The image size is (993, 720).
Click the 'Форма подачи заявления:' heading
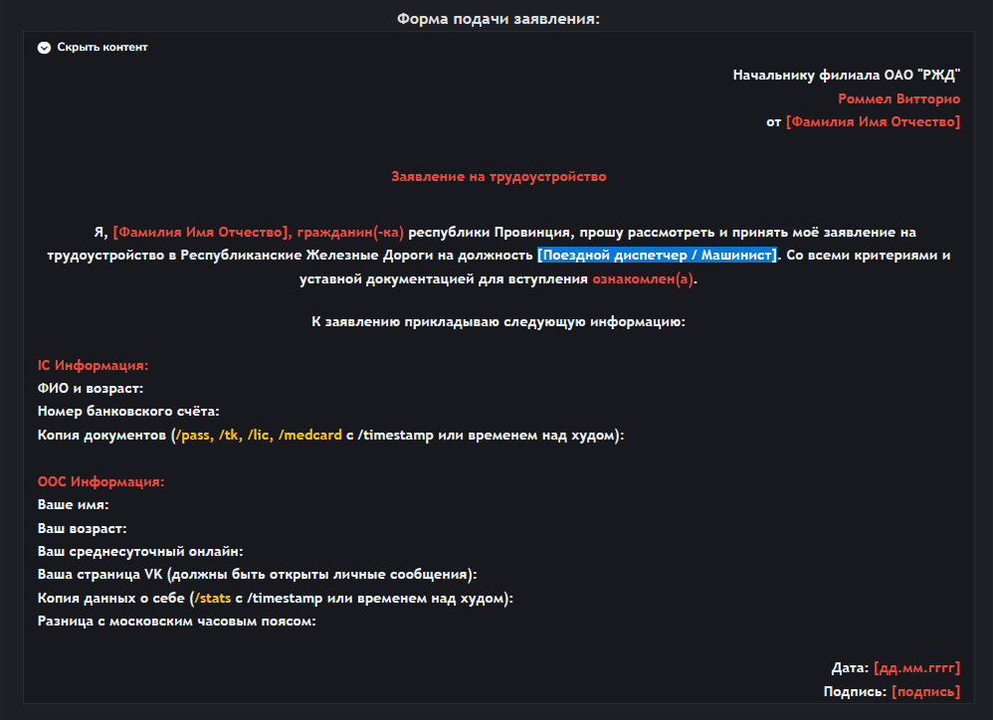coord(497,19)
